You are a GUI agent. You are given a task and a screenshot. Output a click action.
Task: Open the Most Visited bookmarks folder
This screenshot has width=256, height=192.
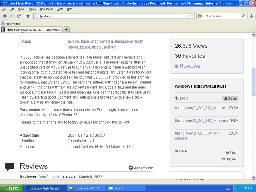click(10, 24)
